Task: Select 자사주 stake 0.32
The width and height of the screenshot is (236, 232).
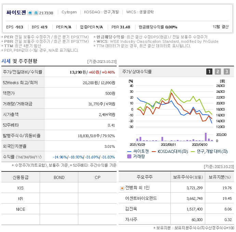Action: click(228, 220)
